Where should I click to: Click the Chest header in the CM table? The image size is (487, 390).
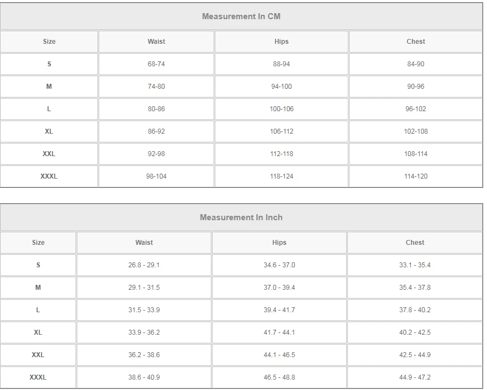[x=416, y=42]
